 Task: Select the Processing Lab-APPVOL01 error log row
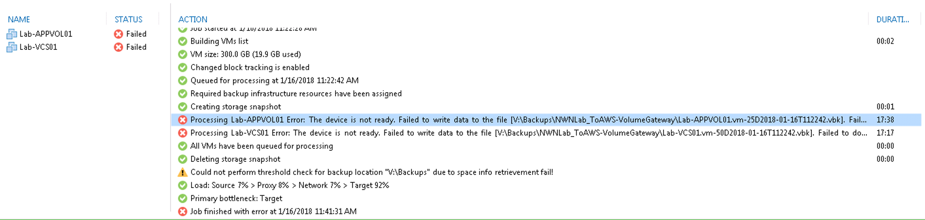(x=546, y=120)
